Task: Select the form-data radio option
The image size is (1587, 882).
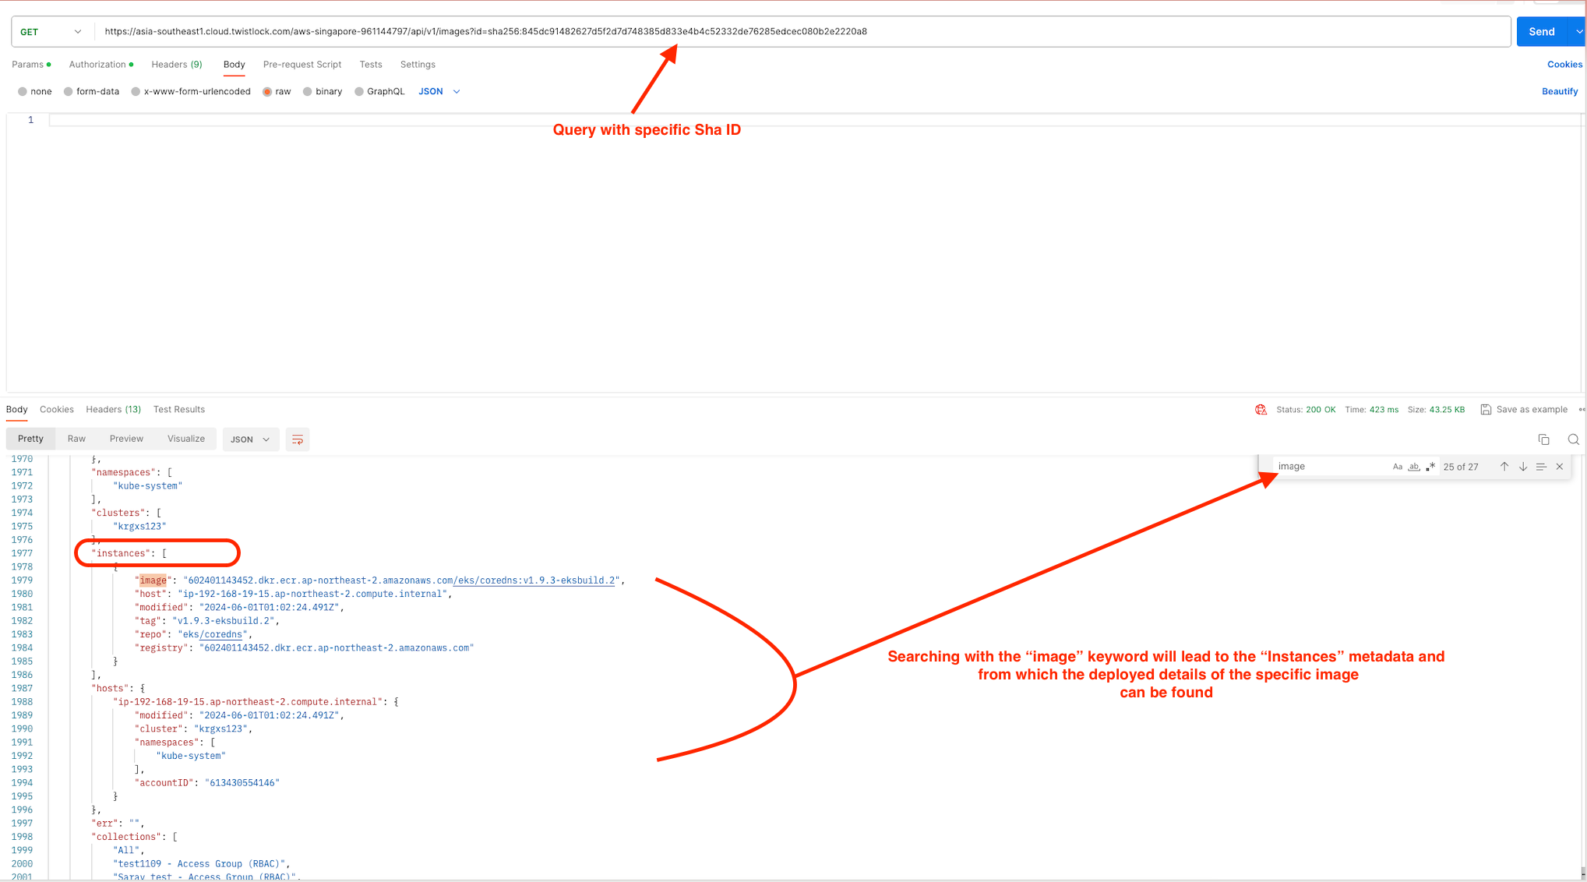Action: 69,92
